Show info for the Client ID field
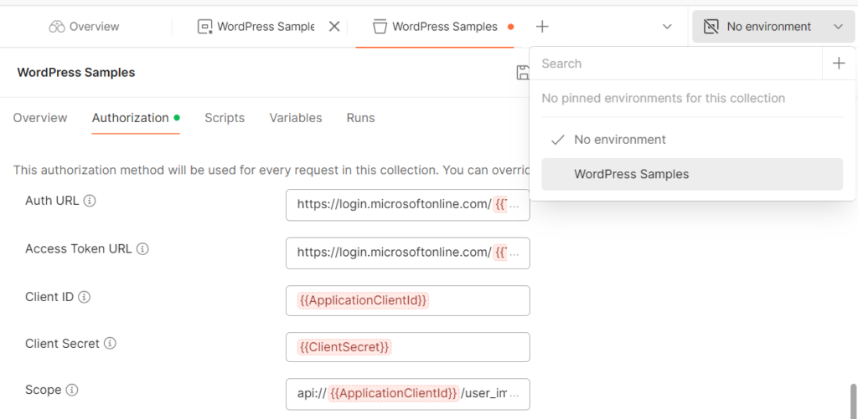Screen dimensions: 858x419 point(84,297)
